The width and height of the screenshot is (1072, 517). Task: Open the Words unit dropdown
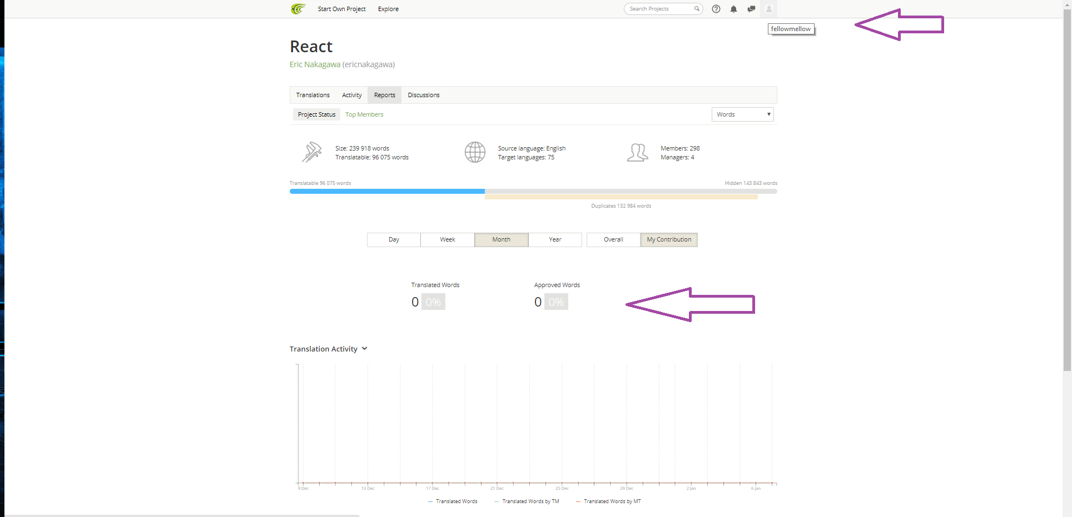click(743, 114)
